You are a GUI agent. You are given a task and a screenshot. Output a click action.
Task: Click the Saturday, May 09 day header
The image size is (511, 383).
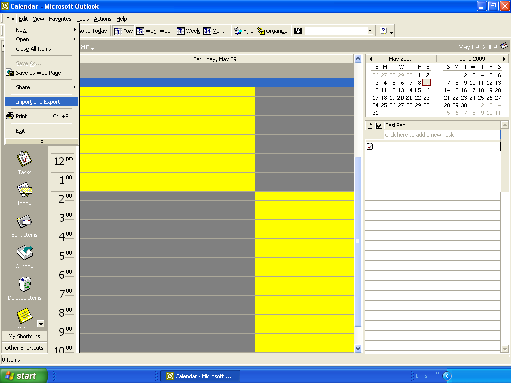(x=215, y=59)
